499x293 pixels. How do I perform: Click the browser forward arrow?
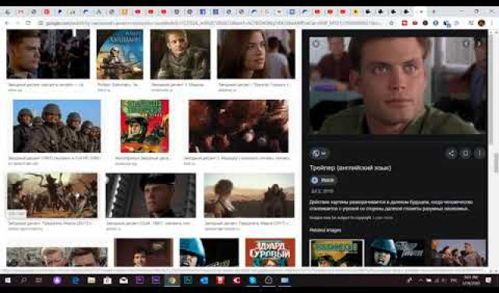17,23
